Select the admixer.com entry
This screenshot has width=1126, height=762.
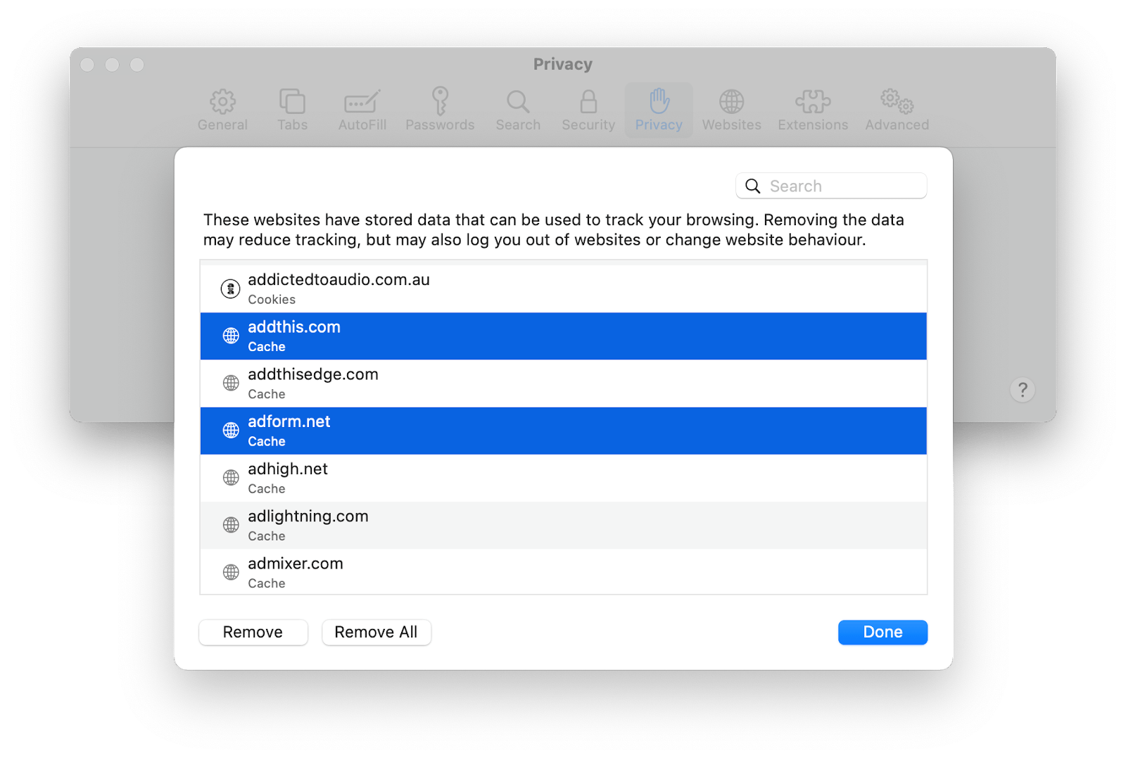pos(563,571)
